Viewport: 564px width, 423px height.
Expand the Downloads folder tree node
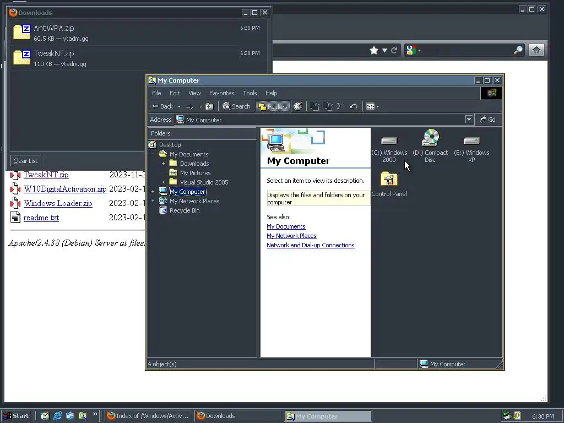pos(163,164)
